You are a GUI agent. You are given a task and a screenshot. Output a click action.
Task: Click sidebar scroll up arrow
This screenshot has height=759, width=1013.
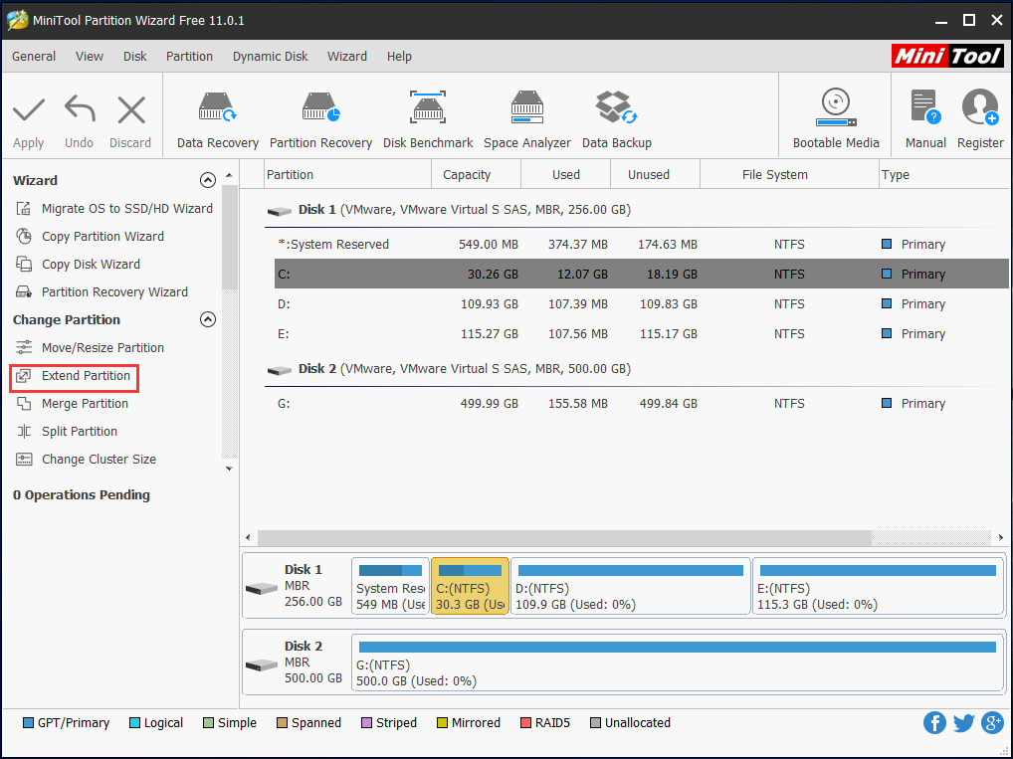pyautogui.click(x=229, y=176)
